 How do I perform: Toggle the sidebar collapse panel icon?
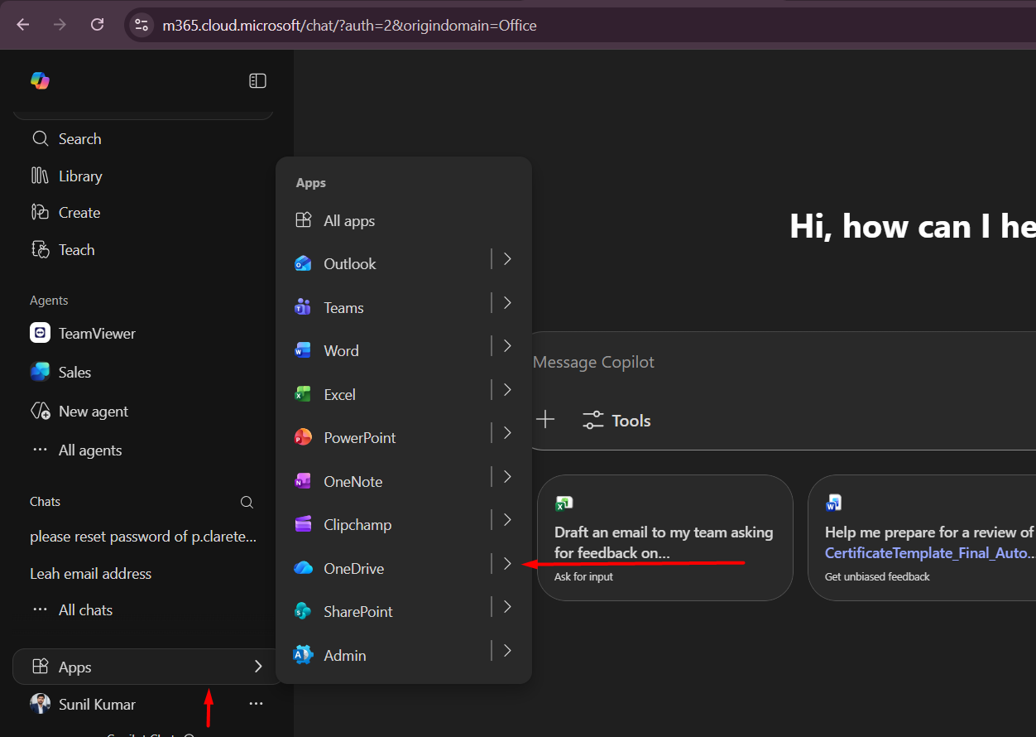[257, 80]
